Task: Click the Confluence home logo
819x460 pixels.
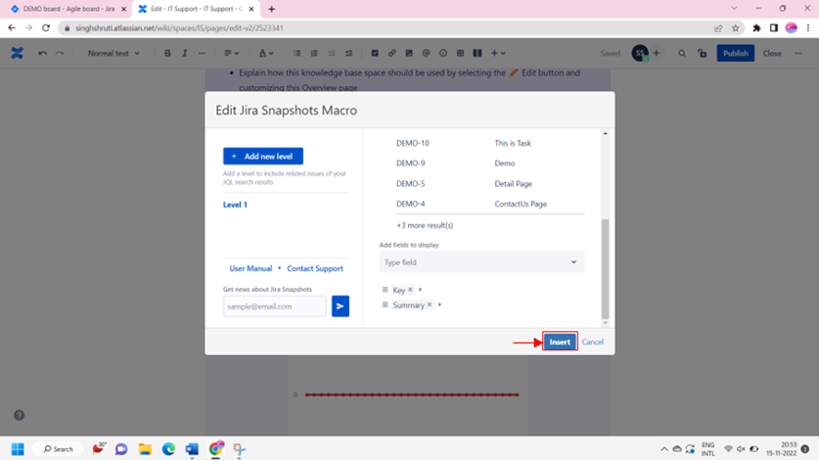Action: 18,53
